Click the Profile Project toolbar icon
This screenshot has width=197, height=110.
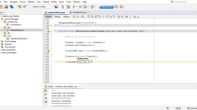click(85, 7)
